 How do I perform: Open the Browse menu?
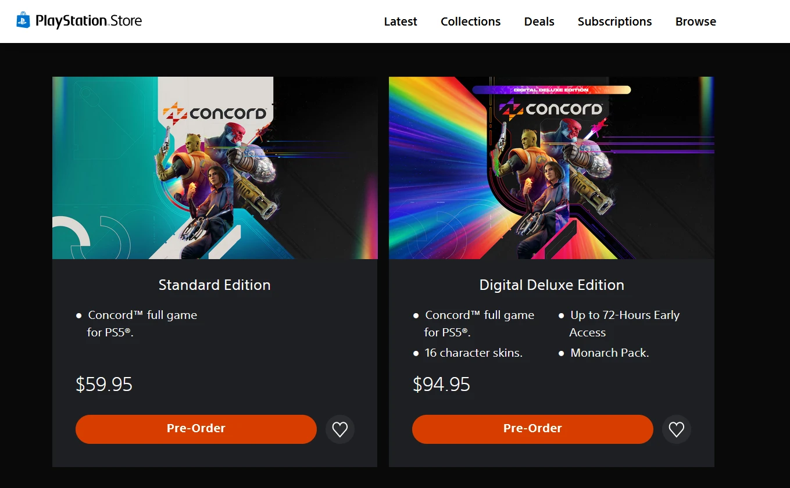[695, 21]
